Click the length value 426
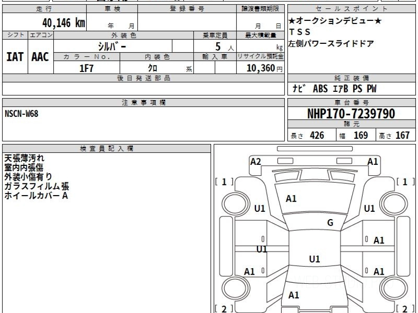 point(317,135)
